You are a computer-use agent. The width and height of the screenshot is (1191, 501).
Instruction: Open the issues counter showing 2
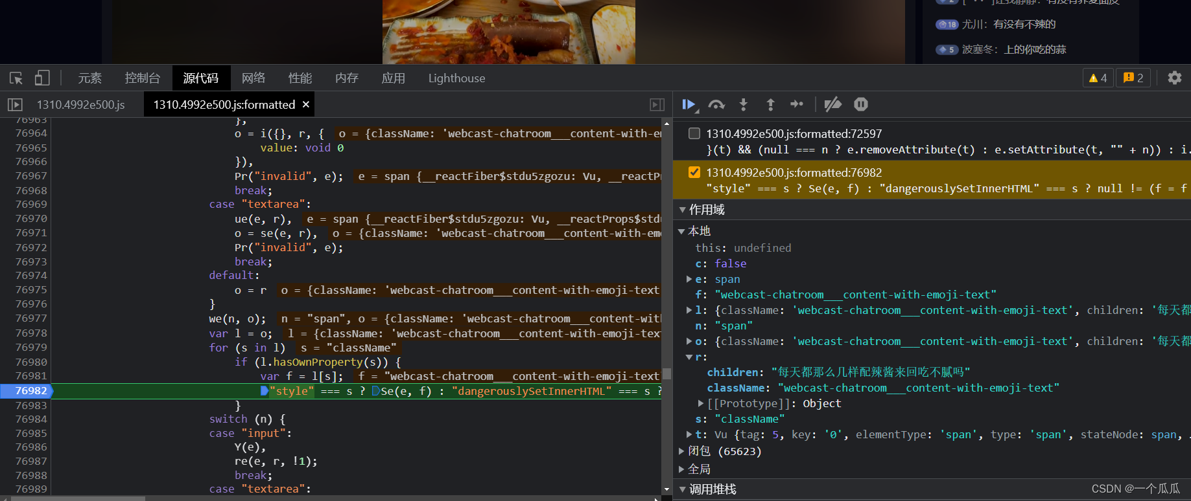[x=1133, y=78]
